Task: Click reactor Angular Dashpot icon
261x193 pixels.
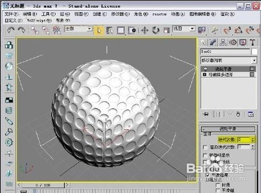Action: pyautogui.click(x=9, y=132)
